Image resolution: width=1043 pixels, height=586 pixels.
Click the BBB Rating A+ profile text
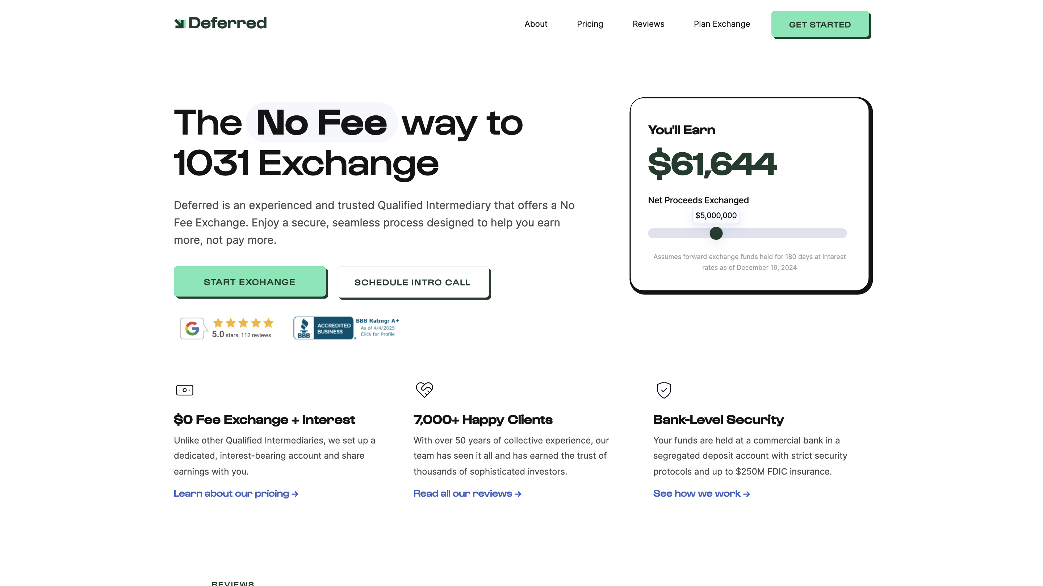377,327
